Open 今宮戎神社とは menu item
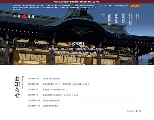Image resolution: width=154 pixels, height=120 pixels. pyautogui.click(x=110, y=19)
